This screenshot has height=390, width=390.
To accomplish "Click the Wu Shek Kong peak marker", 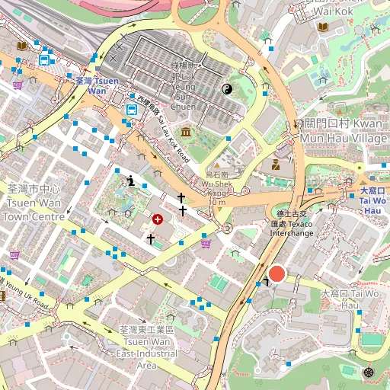I will [216, 165].
